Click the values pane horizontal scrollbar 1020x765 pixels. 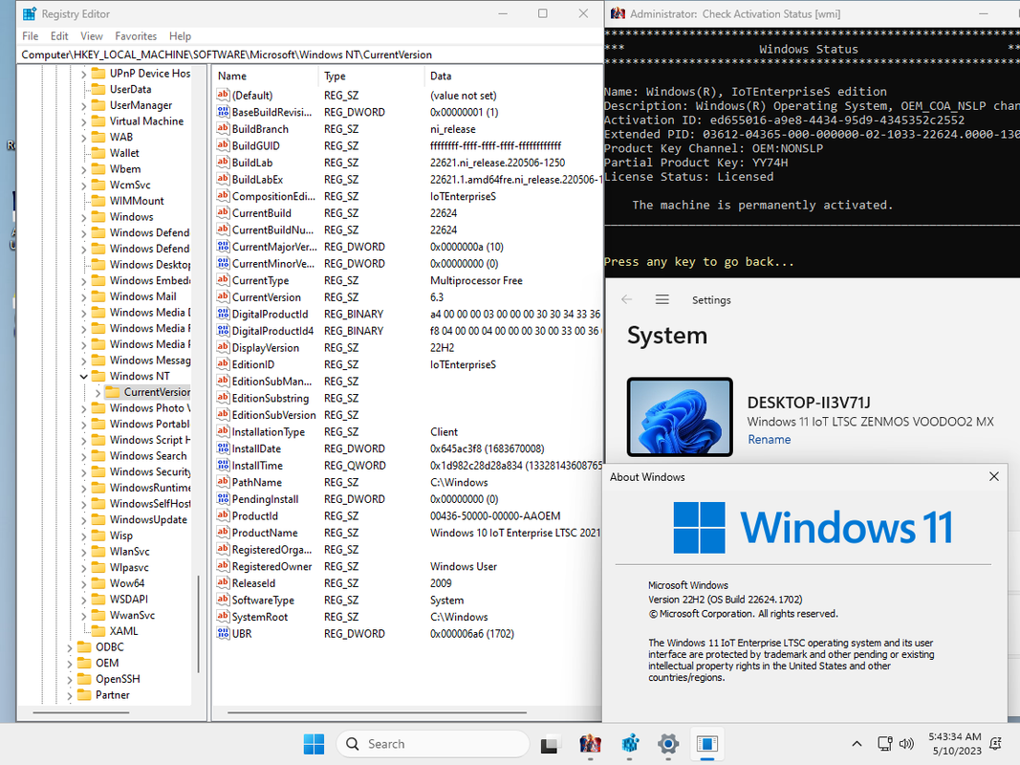coord(377,713)
